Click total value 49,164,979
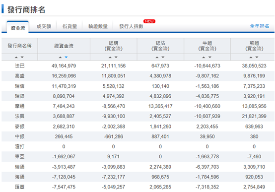This screenshot has width=275, height=192. pyautogui.click(x=64, y=66)
